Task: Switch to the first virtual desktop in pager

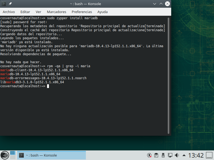Action: [12, 153]
